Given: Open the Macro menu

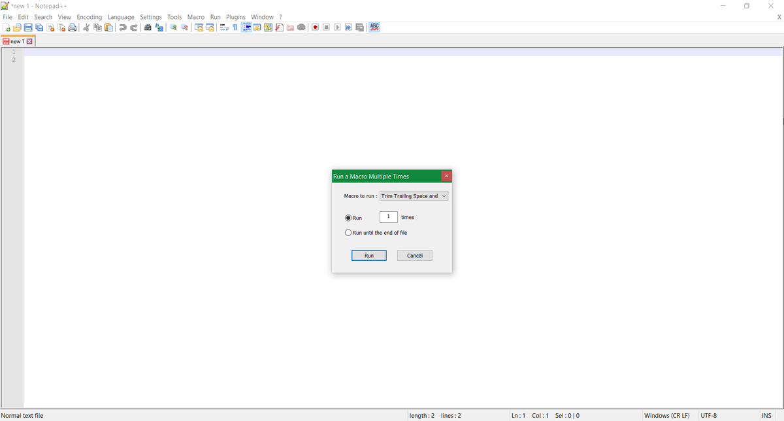Looking at the screenshot, I should pyautogui.click(x=195, y=16).
